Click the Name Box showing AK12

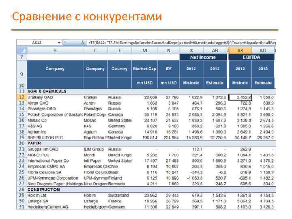[36, 43]
